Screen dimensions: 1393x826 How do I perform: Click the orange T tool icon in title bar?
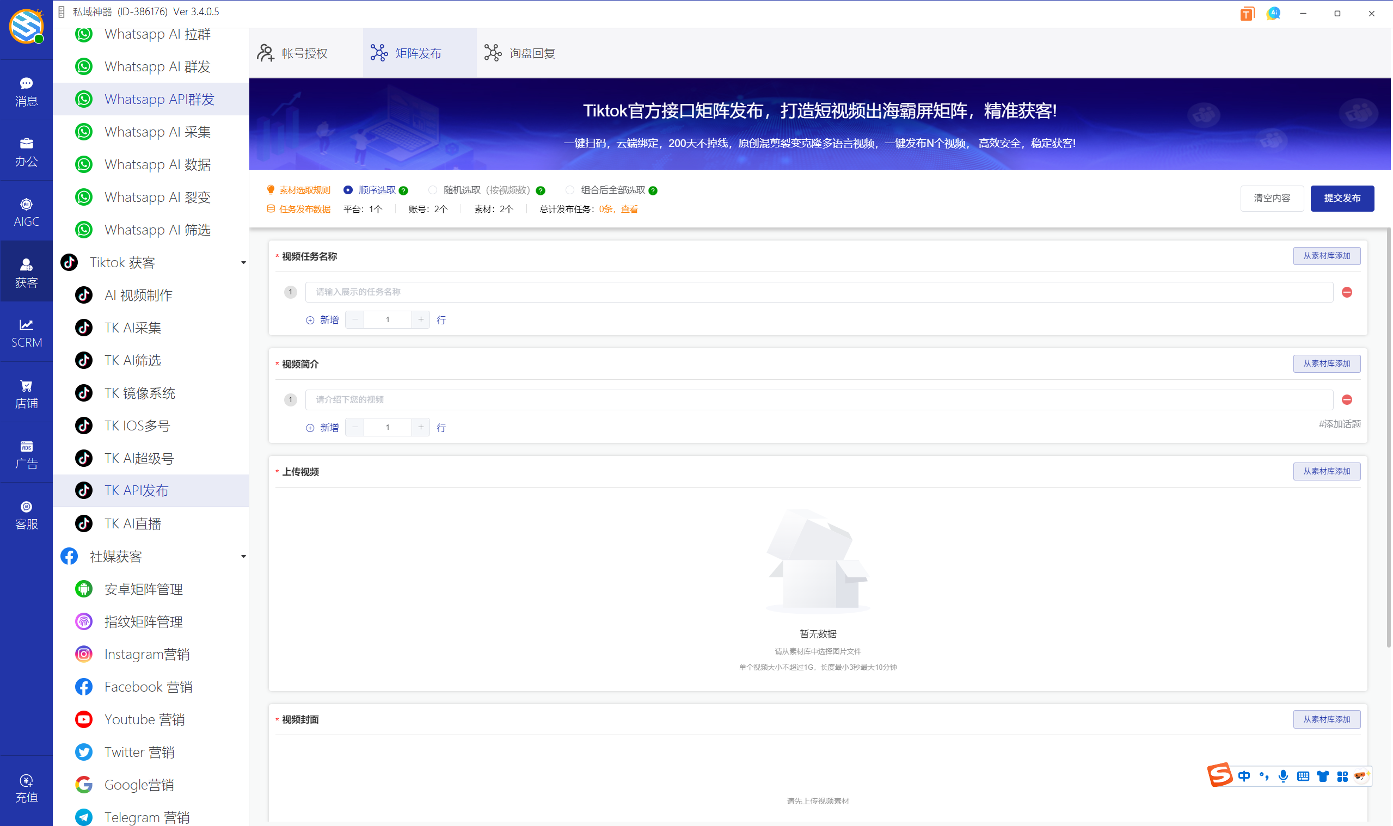point(1247,13)
